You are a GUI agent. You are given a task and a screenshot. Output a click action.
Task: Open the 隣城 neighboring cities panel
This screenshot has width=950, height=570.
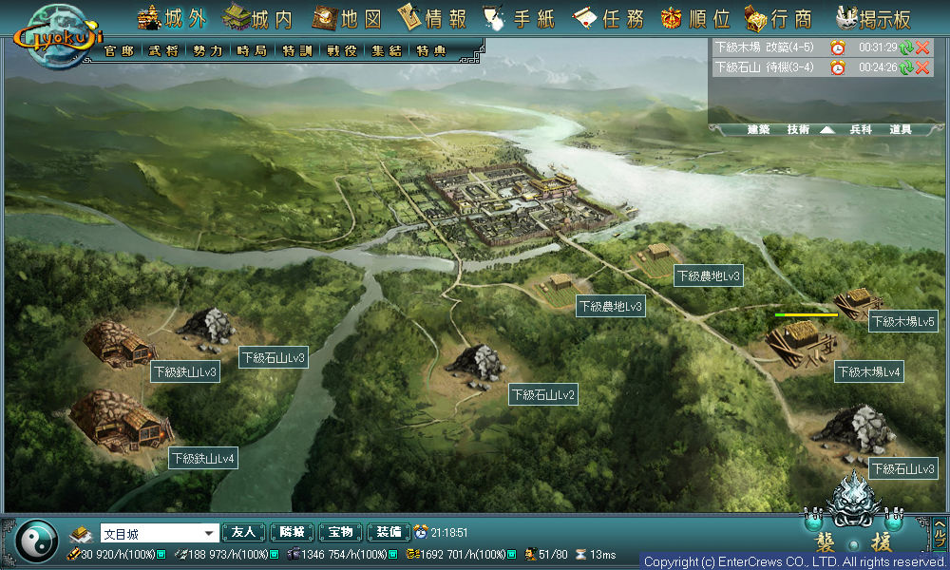tap(292, 532)
